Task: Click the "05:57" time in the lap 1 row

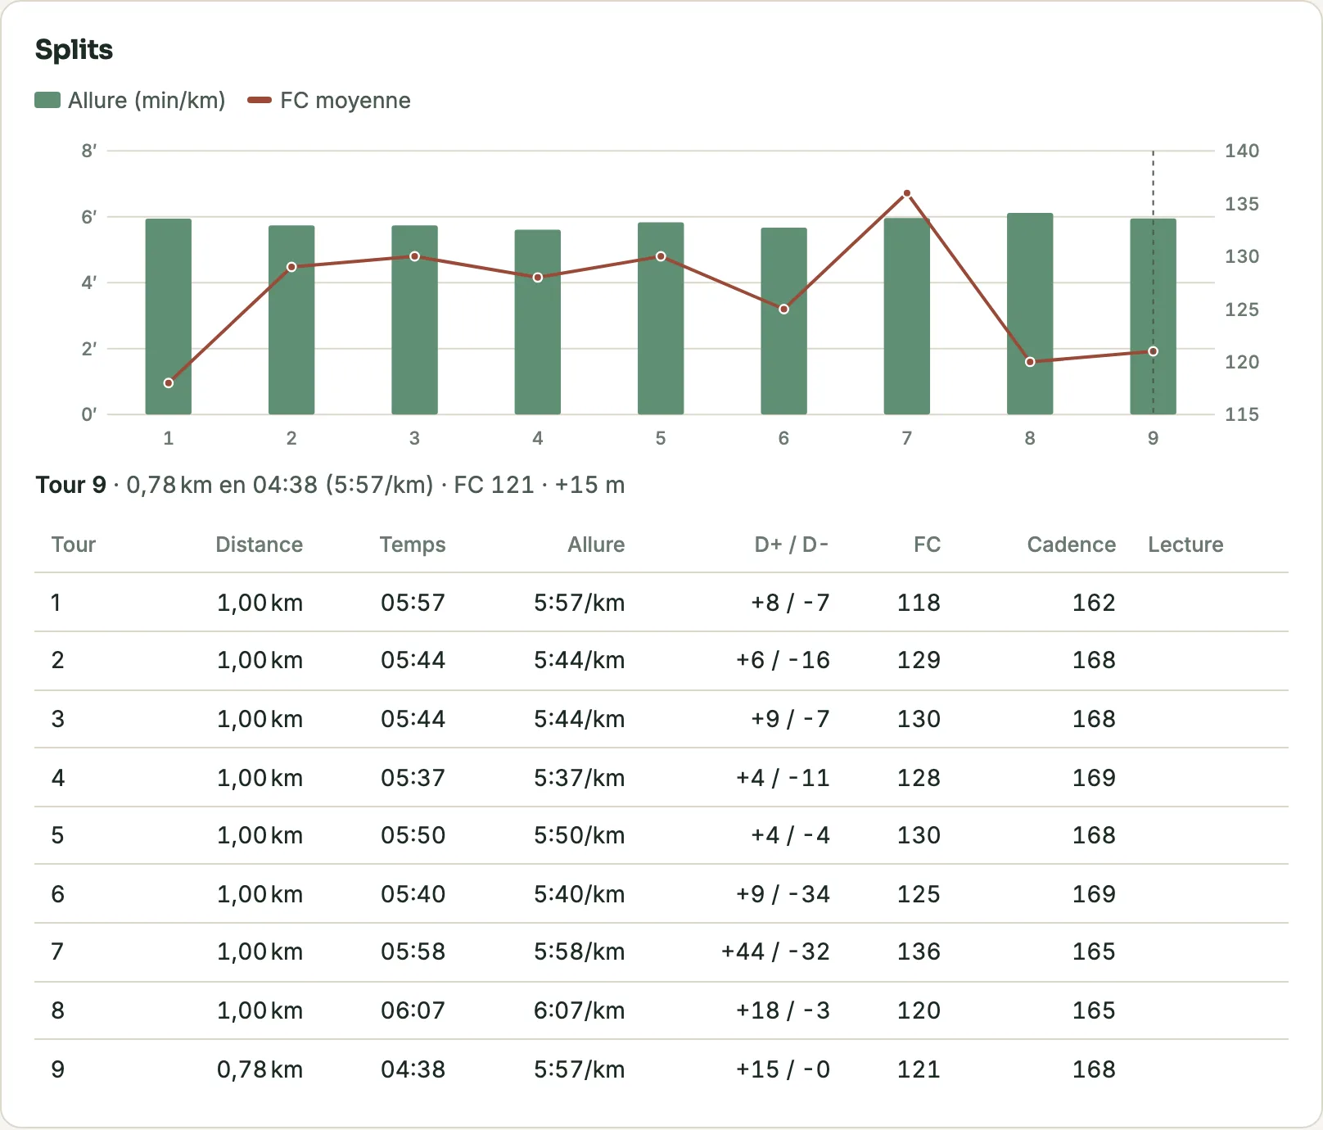Action: pyautogui.click(x=413, y=603)
